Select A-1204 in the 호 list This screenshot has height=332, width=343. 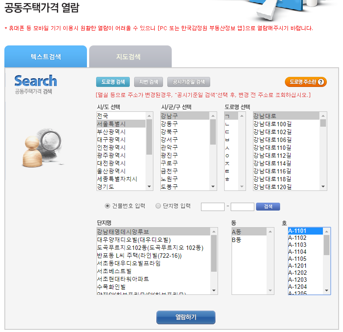point(305,287)
